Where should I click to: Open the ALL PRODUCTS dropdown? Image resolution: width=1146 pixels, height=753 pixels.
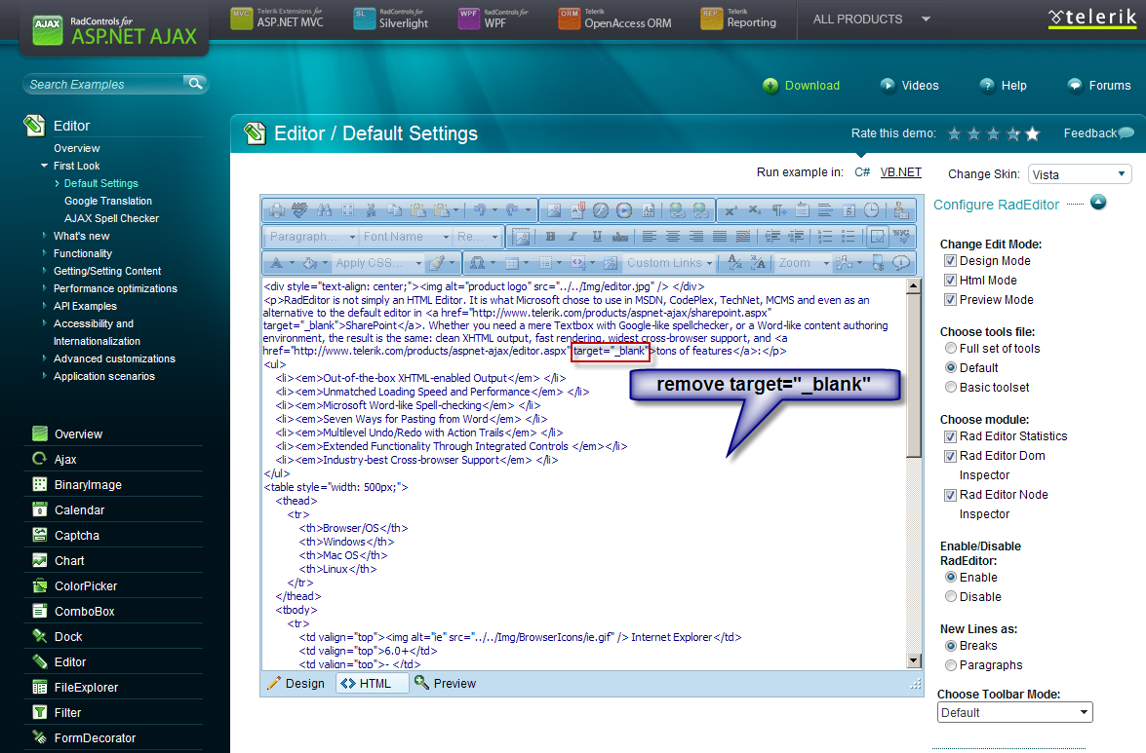pyautogui.click(x=871, y=19)
